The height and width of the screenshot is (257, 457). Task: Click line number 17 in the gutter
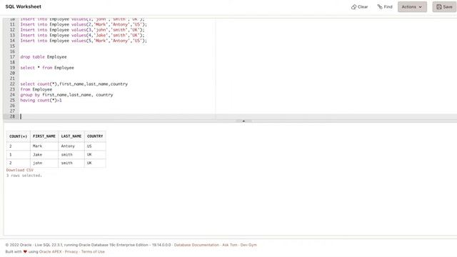click(12, 57)
